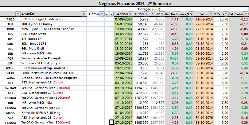Select closing price 1247,070
249x125 pixels.
pos(157,123)
